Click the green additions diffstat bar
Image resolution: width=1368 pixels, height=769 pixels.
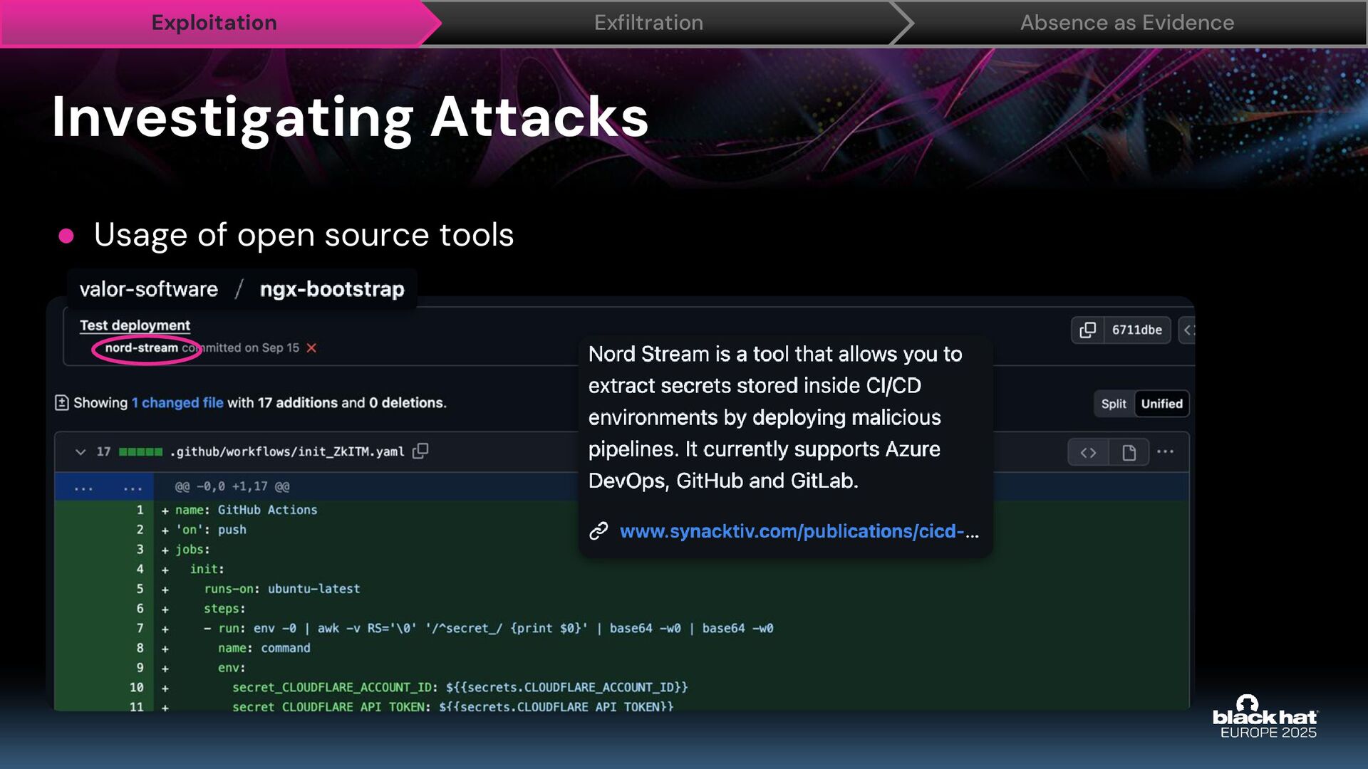[x=140, y=452]
